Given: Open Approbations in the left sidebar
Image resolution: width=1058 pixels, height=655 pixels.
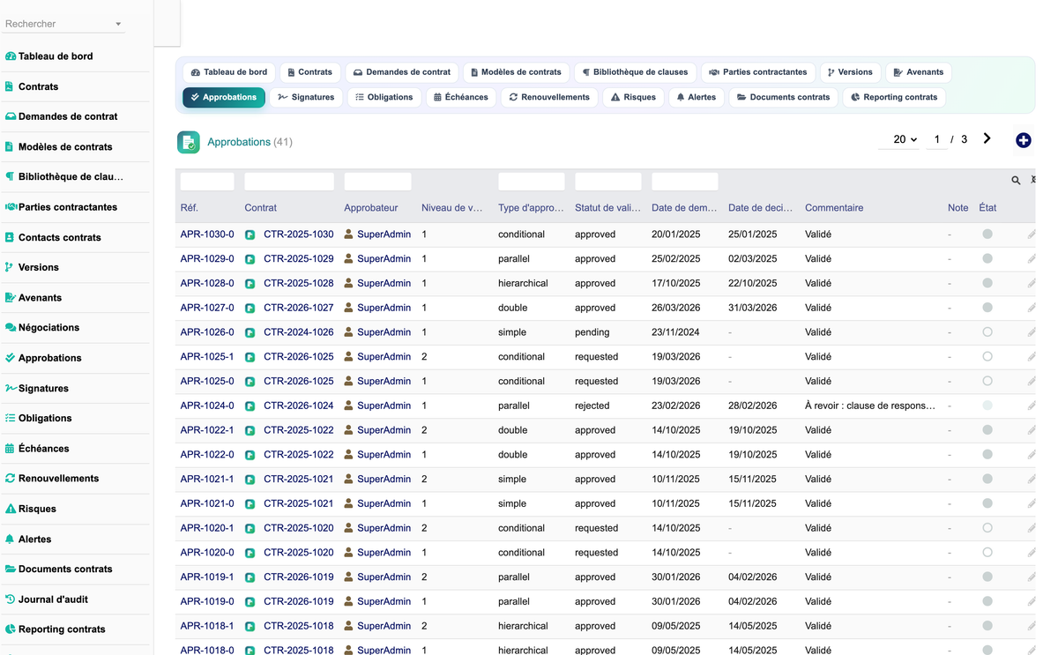Looking at the screenshot, I should click(50, 358).
